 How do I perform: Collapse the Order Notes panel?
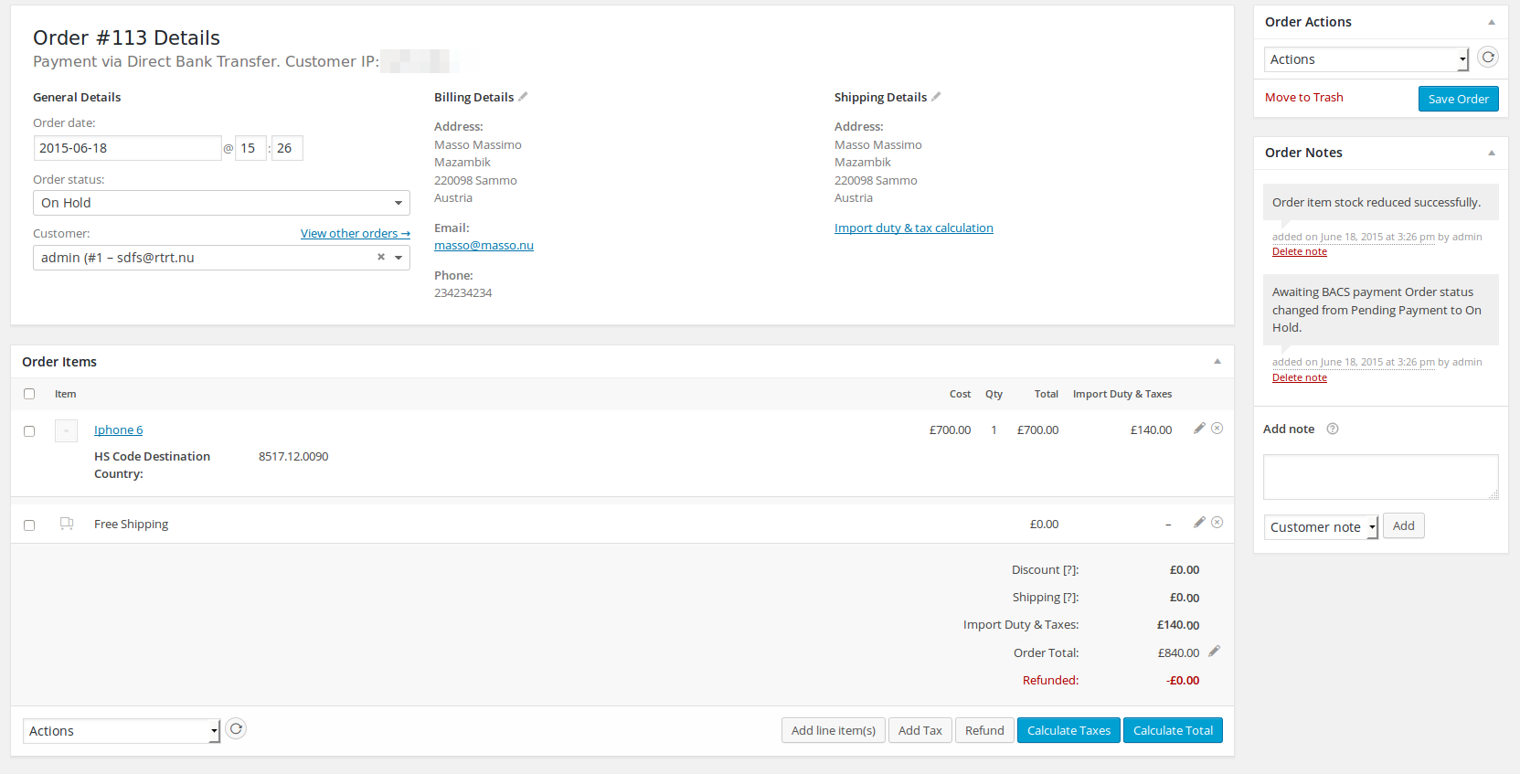click(x=1492, y=153)
